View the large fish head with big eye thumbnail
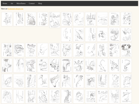139x104 pixels. click(55, 81)
